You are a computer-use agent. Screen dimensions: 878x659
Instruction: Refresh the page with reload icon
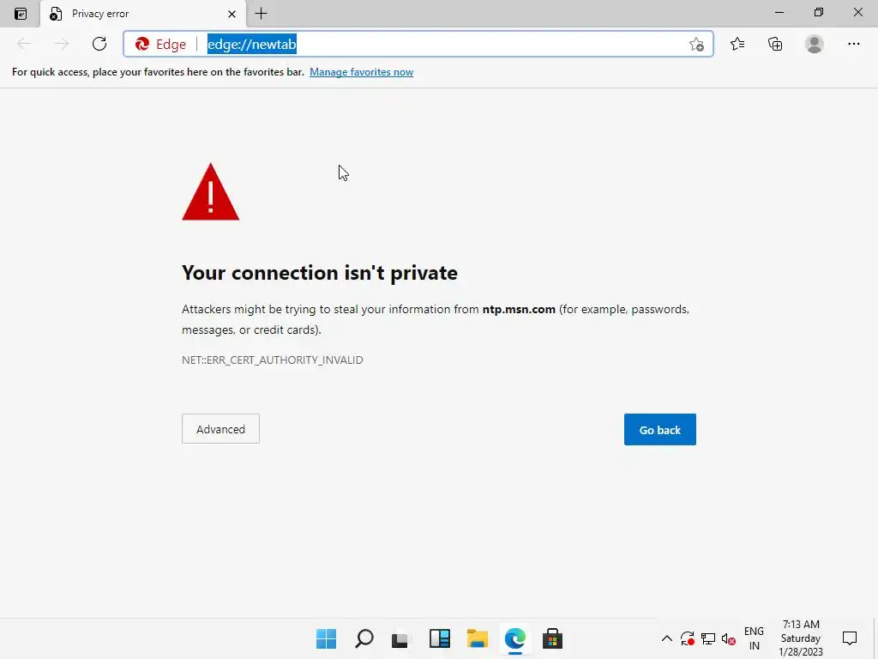coord(99,44)
